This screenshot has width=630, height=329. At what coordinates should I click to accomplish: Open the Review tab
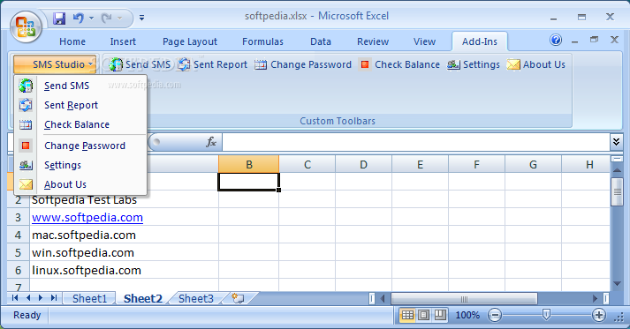coord(373,41)
